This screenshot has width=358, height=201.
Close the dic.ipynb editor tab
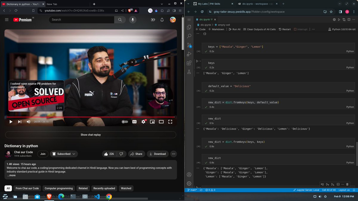(x=215, y=19)
